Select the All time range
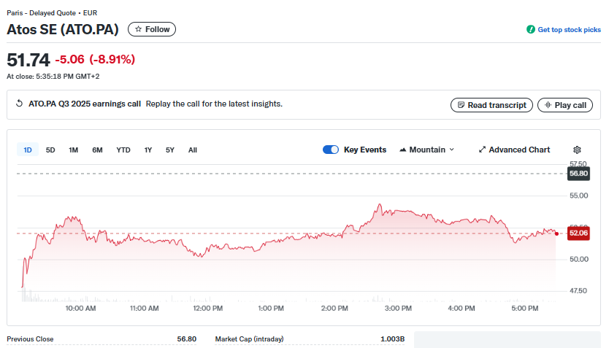The height and width of the screenshot is (348, 609). 193,150
